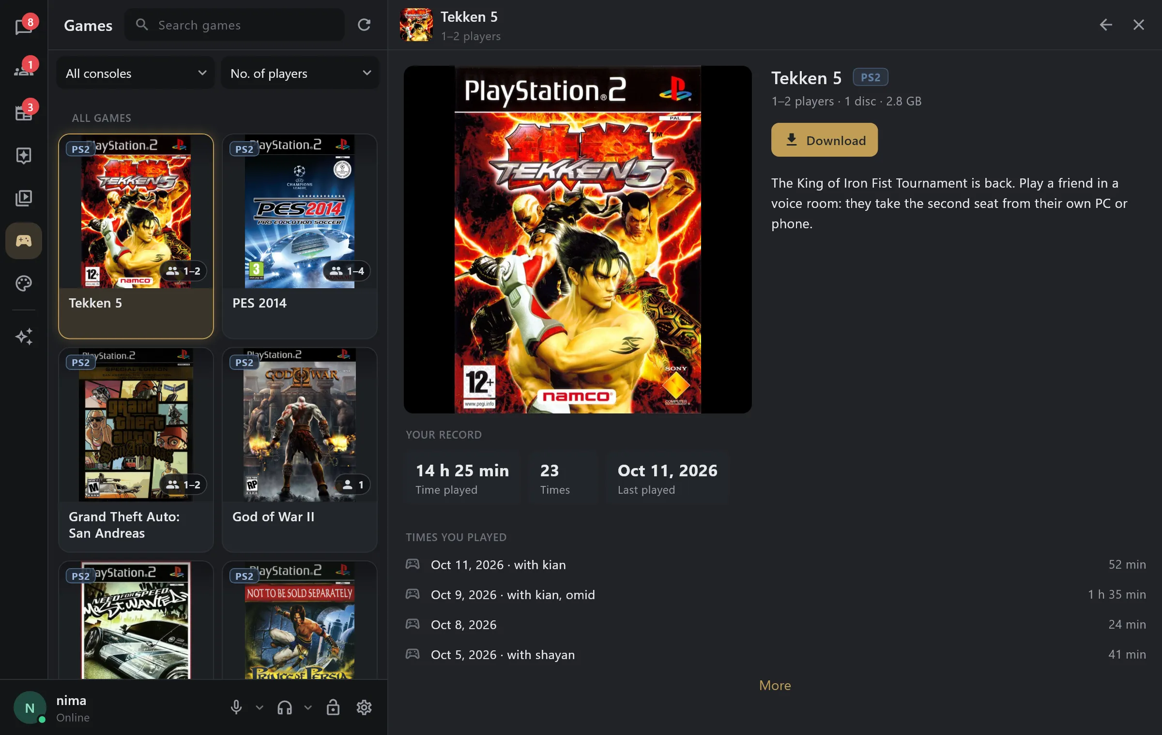Open the Prince of Persia card
Viewport: 1162px width, 735px height.
(300, 620)
